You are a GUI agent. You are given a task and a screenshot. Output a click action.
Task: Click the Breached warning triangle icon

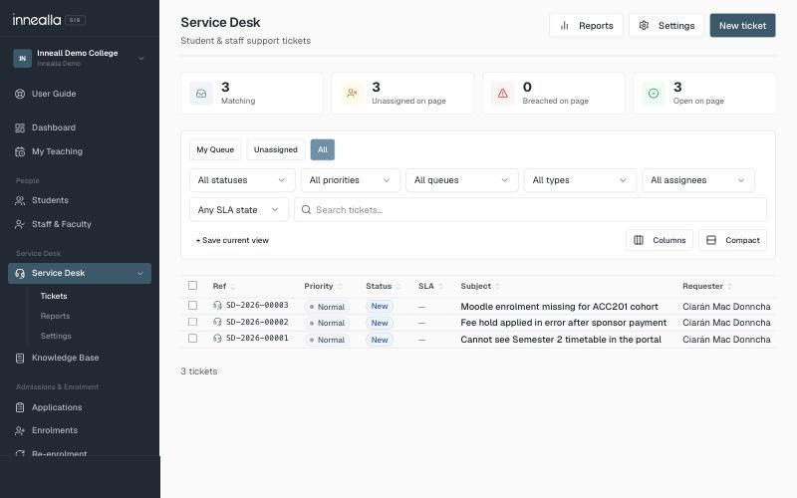[x=503, y=94]
